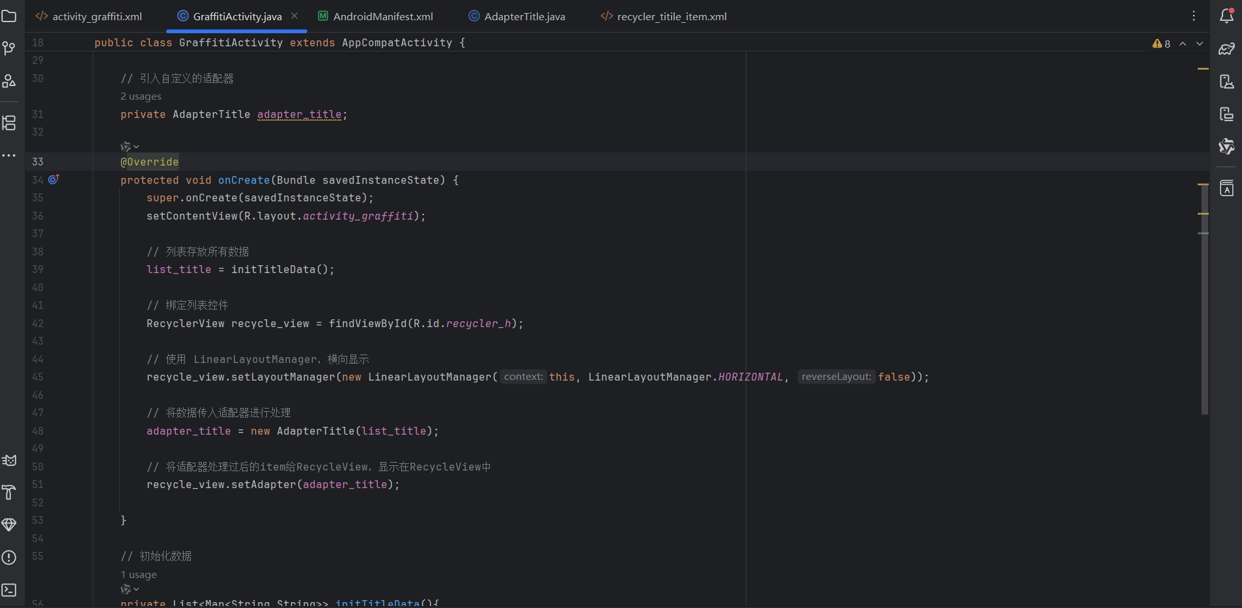Show the '1 usage' hint for initTitleData
Screen dimensions: 1242x608
coord(139,575)
